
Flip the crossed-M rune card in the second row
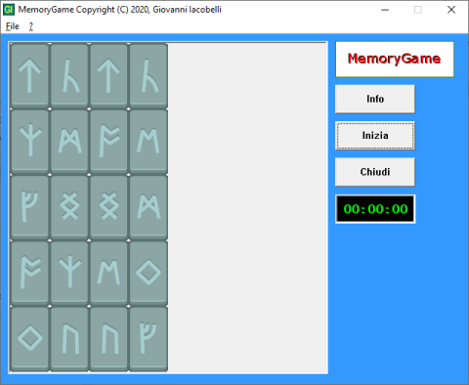[x=69, y=142]
